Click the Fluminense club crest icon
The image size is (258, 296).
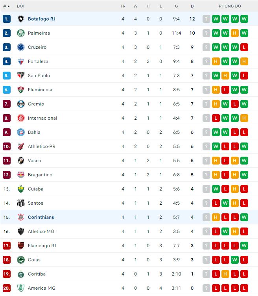(x=20, y=90)
